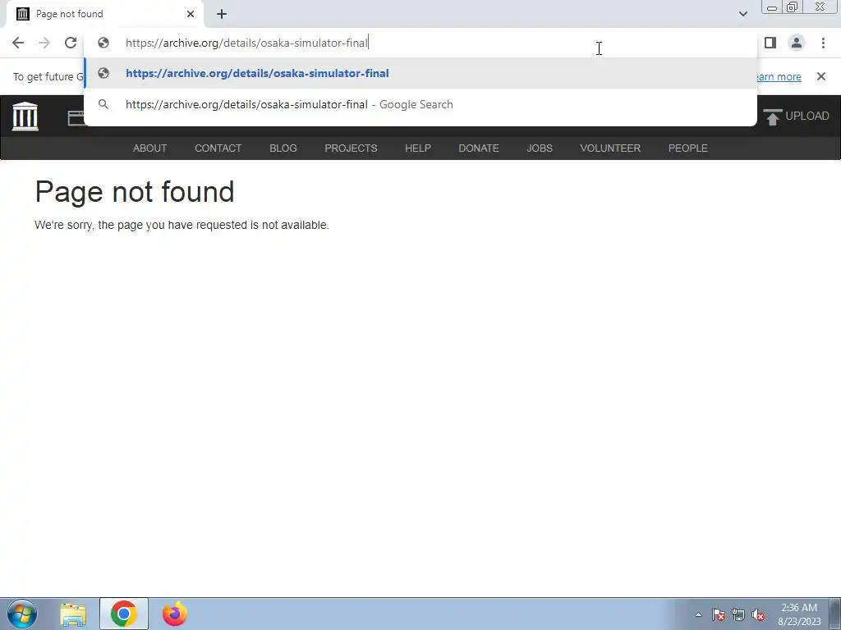The image size is (841, 630).
Task: Click the network tray icon
Action: point(738,614)
